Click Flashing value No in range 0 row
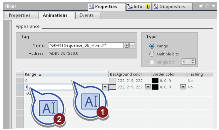 190,81
